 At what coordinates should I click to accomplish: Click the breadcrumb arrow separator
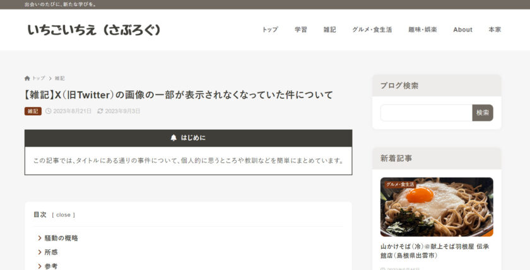click(x=50, y=78)
